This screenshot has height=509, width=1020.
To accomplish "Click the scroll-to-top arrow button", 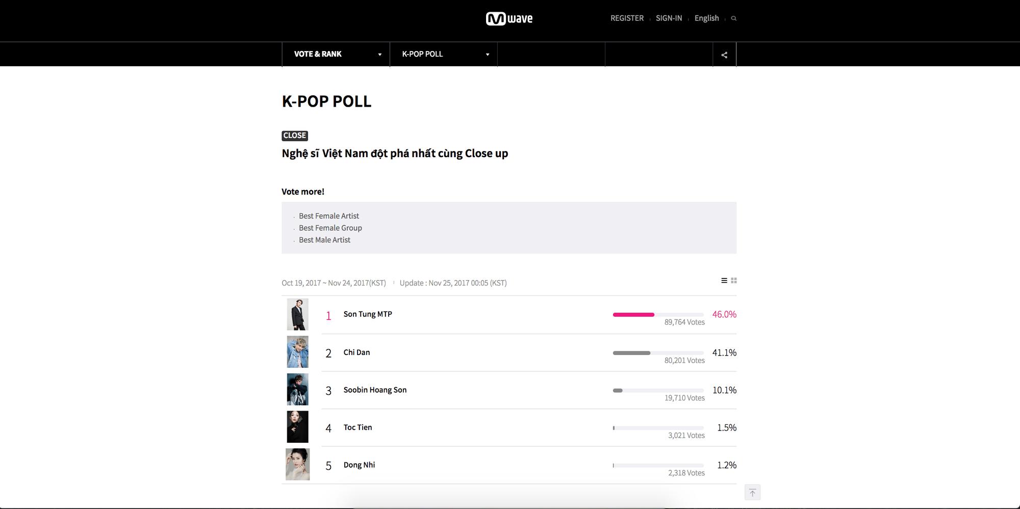I will click(752, 492).
